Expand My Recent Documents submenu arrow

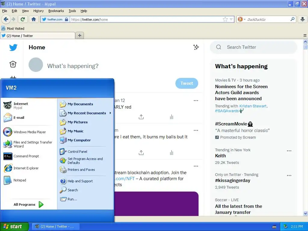tap(110, 113)
